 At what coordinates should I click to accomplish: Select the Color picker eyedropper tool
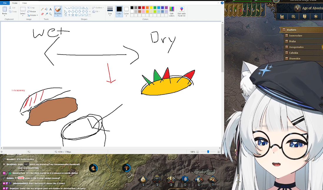coord(46,14)
